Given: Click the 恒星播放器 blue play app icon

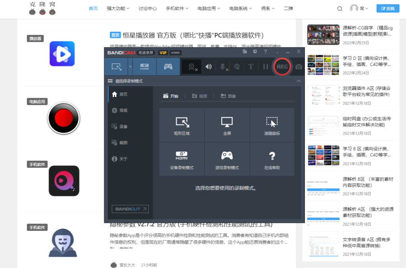Looking at the screenshot, I should click(x=62, y=54).
